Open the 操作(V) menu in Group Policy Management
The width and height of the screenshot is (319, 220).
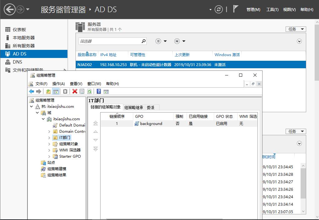click(x=59, y=84)
